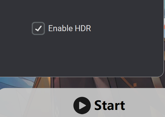The height and width of the screenshot is (117, 165).
Task: Hit the black circular play triangle
Action: click(x=82, y=106)
